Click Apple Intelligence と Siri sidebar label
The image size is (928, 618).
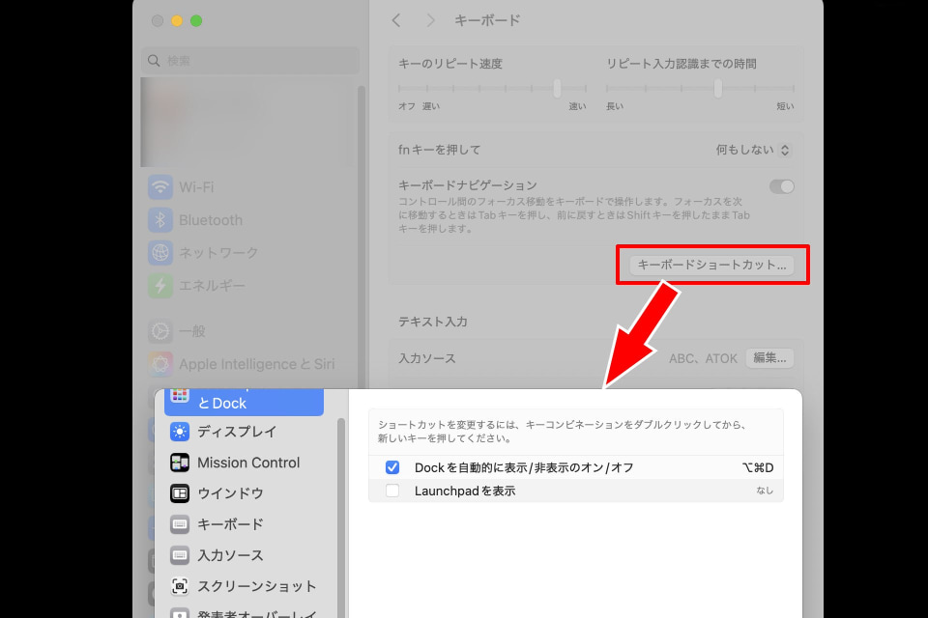click(257, 364)
